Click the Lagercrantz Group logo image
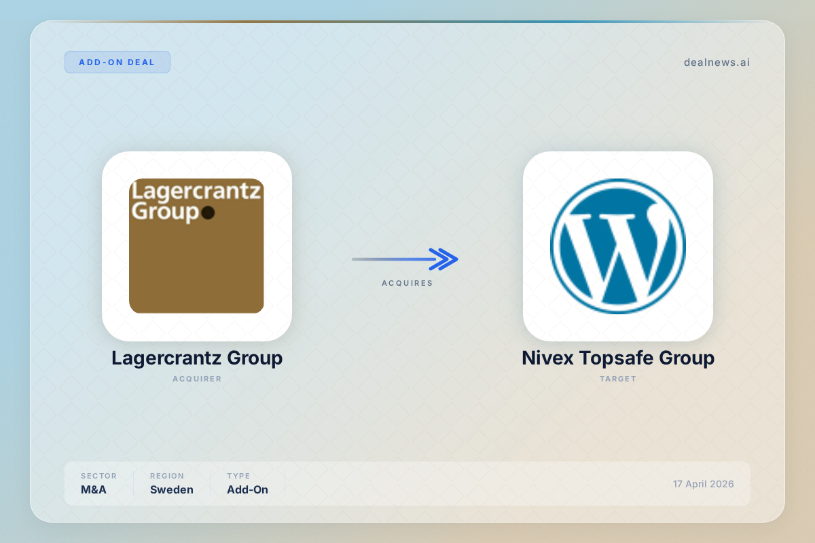This screenshot has width=815, height=543. [x=196, y=246]
